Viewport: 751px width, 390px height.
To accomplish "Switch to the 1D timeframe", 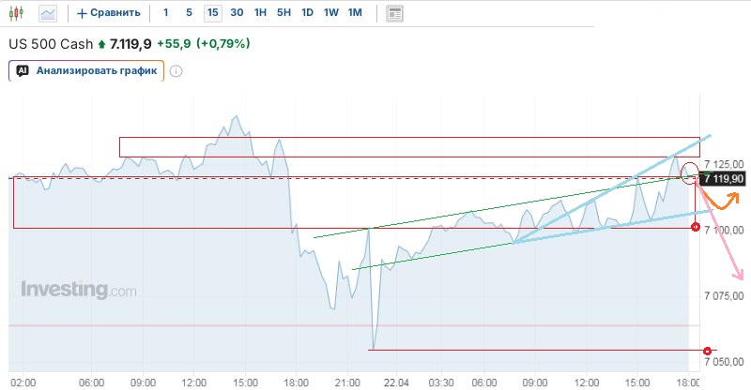I will pos(308,13).
